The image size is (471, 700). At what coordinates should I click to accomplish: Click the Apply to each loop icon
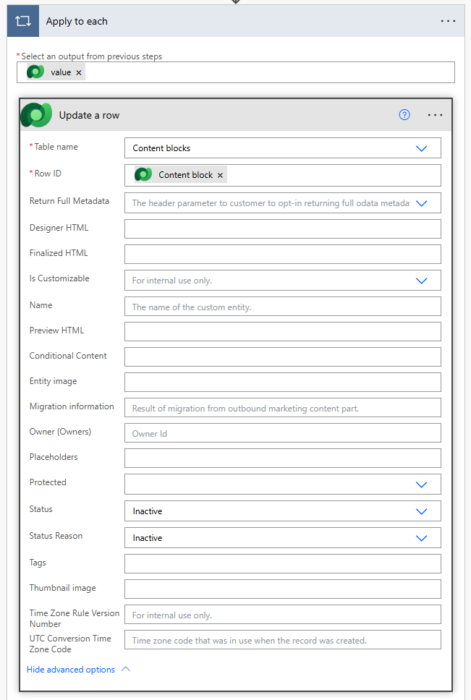pos(22,21)
